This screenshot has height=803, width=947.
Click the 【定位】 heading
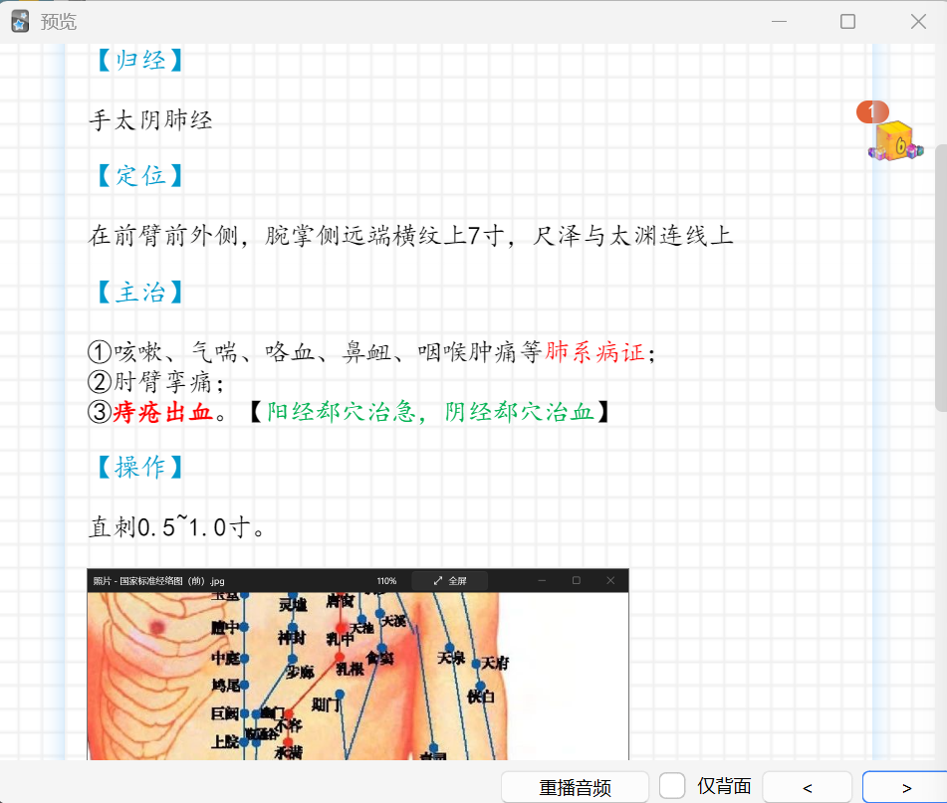point(139,175)
